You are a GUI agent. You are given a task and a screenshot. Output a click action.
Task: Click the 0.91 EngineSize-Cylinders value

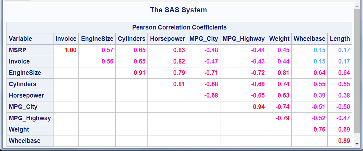tap(139, 73)
